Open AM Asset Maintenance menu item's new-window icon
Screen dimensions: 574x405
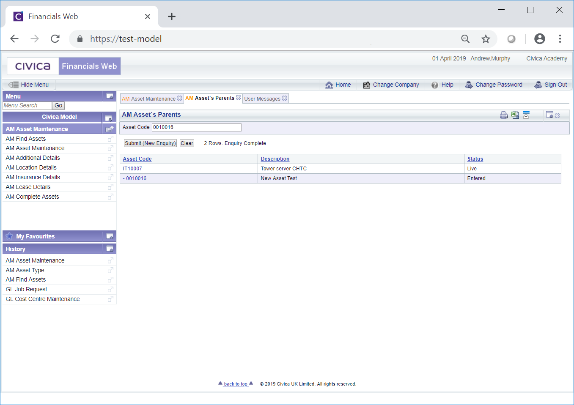tap(110, 148)
